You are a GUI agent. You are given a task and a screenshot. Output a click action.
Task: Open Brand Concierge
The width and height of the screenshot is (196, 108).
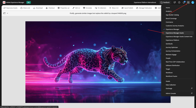(171, 18)
